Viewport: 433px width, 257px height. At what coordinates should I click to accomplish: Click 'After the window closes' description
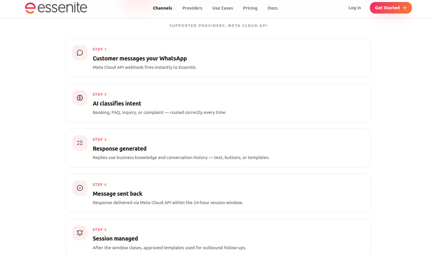(x=169, y=248)
